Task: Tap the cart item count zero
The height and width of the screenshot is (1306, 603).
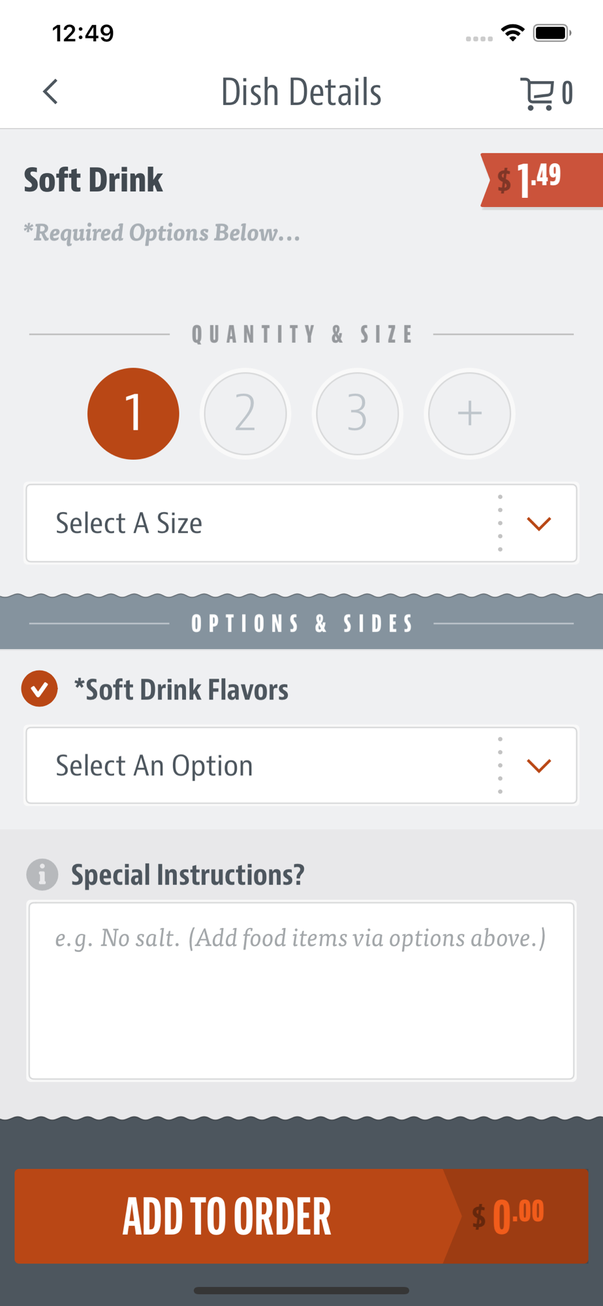Action: click(567, 93)
